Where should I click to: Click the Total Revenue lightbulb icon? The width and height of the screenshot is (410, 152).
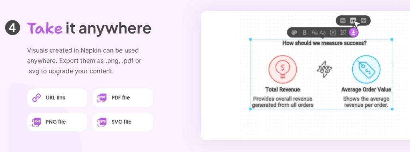click(283, 69)
